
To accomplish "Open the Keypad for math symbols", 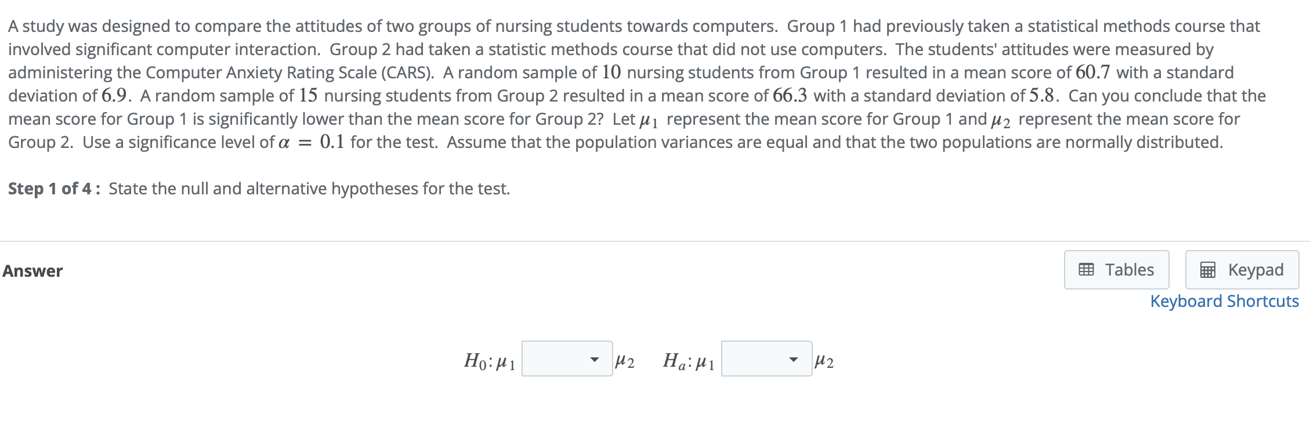I will click(1242, 269).
